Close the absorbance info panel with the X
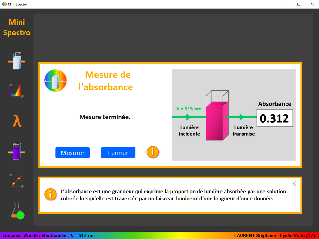Viewport: 319px width, 239px height. (294, 184)
